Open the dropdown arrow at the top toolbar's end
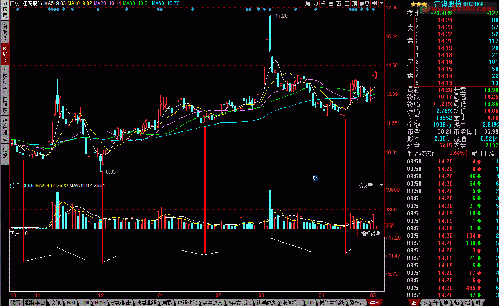Screen dimensions: 499x306 click(x=382, y=3)
